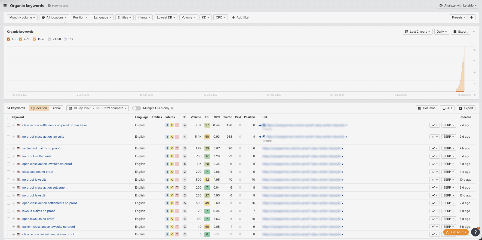
Task: Open the Language filter dropdown
Action: [103, 17]
